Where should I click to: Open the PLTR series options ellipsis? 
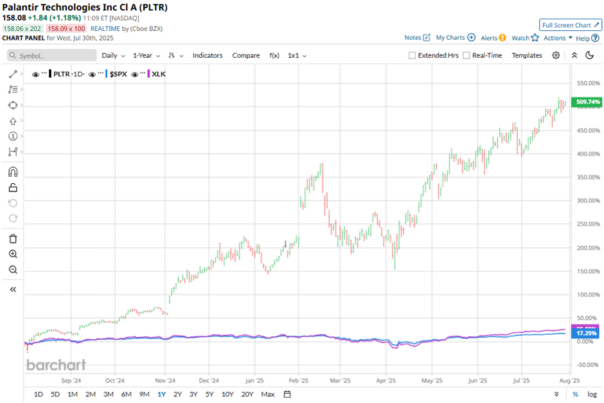click(x=44, y=73)
